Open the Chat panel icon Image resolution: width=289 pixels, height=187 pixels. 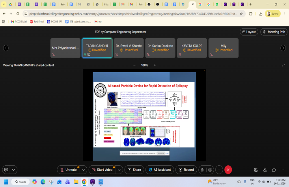coord(274,170)
